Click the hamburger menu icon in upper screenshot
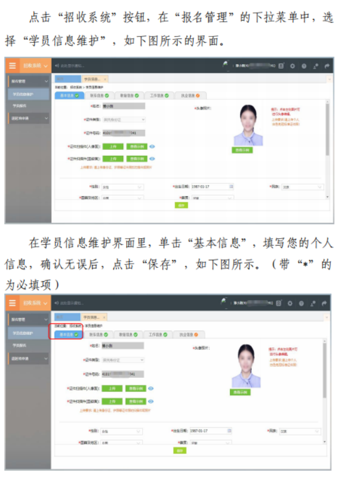This screenshot has height=486, width=338. click(x=12, y=66)
